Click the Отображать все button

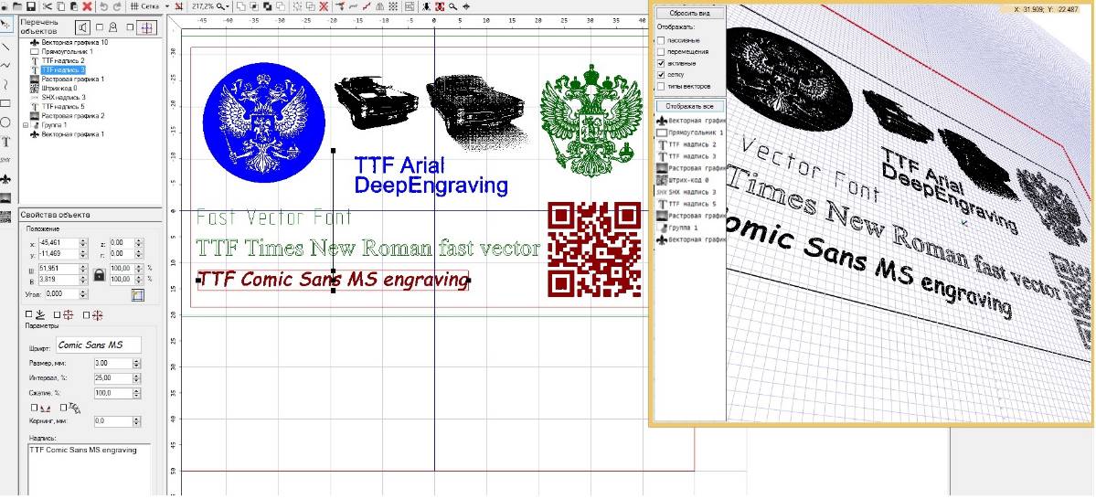pos(689,106)
